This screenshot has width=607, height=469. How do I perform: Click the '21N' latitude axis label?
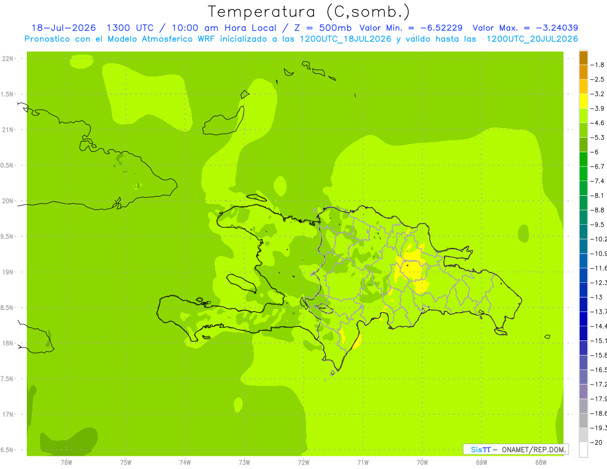coord(9,130)
